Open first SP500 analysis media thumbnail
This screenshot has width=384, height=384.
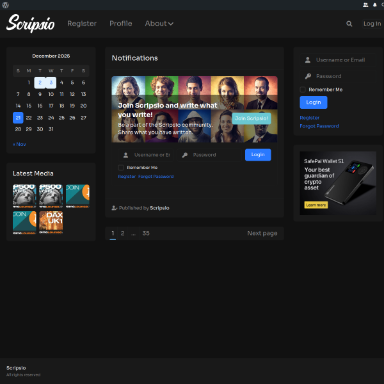pos(24,196)
